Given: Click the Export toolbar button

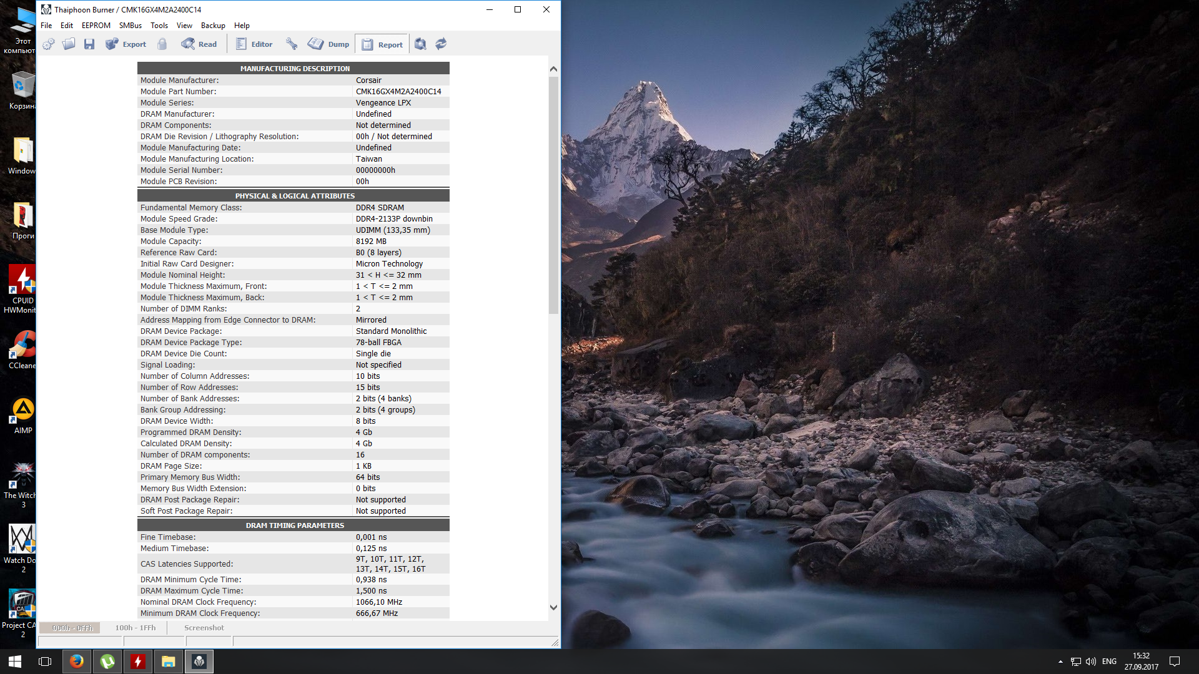Looking at the screenshot, I should [x=126, y=44].
